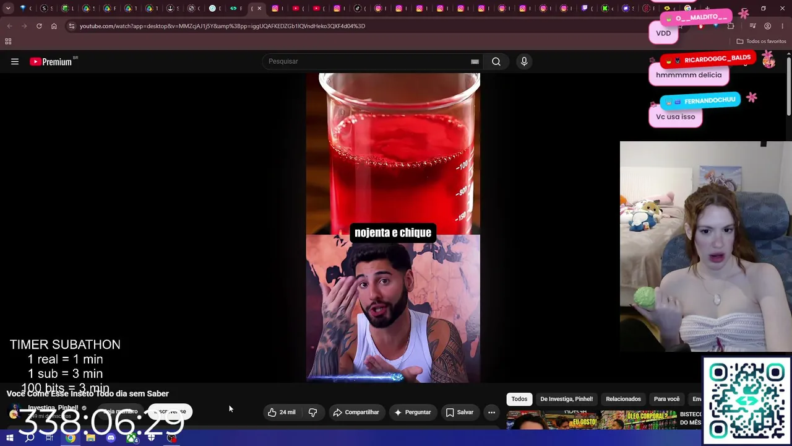Open the media control icon in toolbar
Image resolution: width=792 pixels, height=446 pixels.
[x=752, y=26]
